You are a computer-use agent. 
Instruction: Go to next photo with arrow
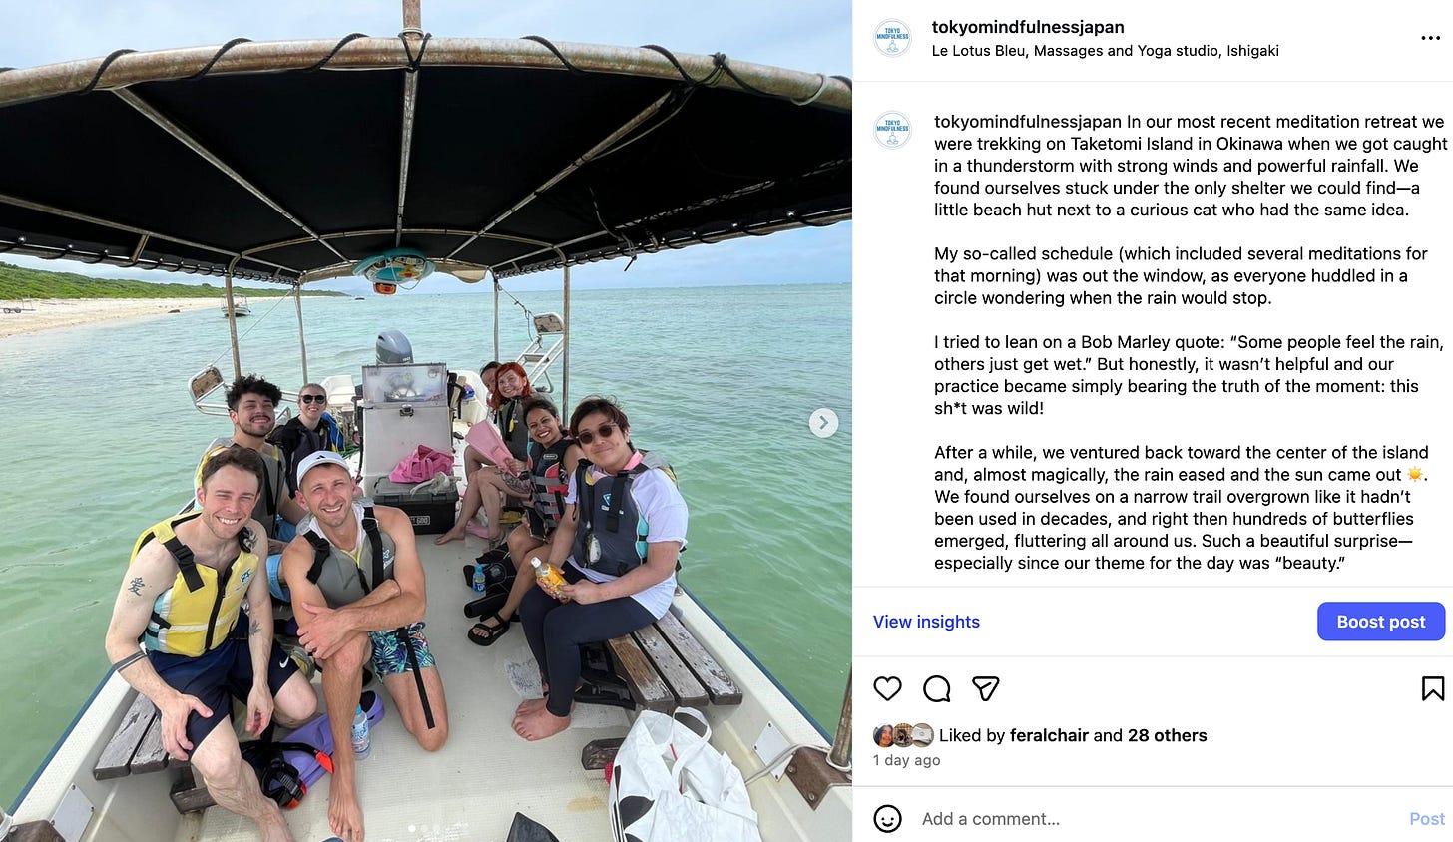point(822,422)
